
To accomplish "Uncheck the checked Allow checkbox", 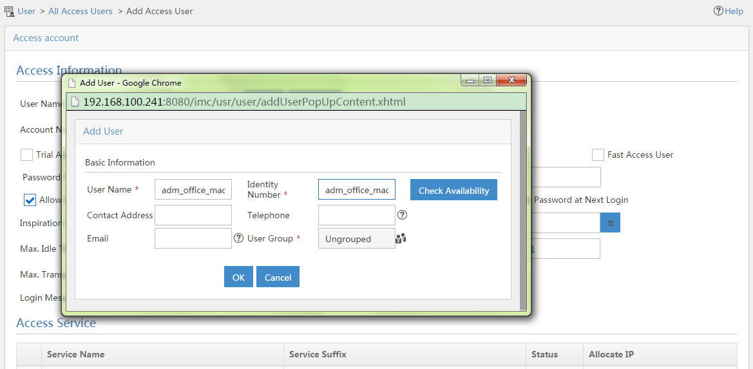I will tap(30, 200).
